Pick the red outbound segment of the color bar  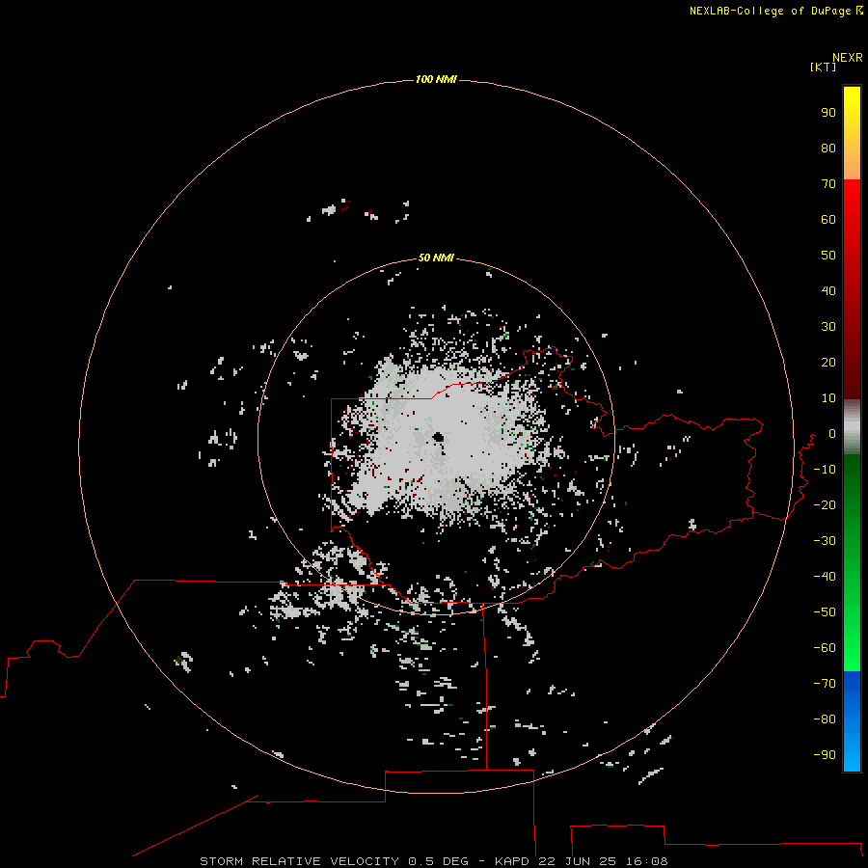tap(852, 289)
